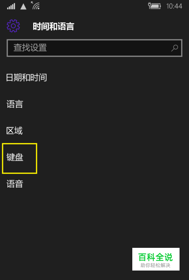The width and height of the screenshot is (189, 280).
Task: Tap the Wi-Fi status icon
Action: (x=35, y=5)
